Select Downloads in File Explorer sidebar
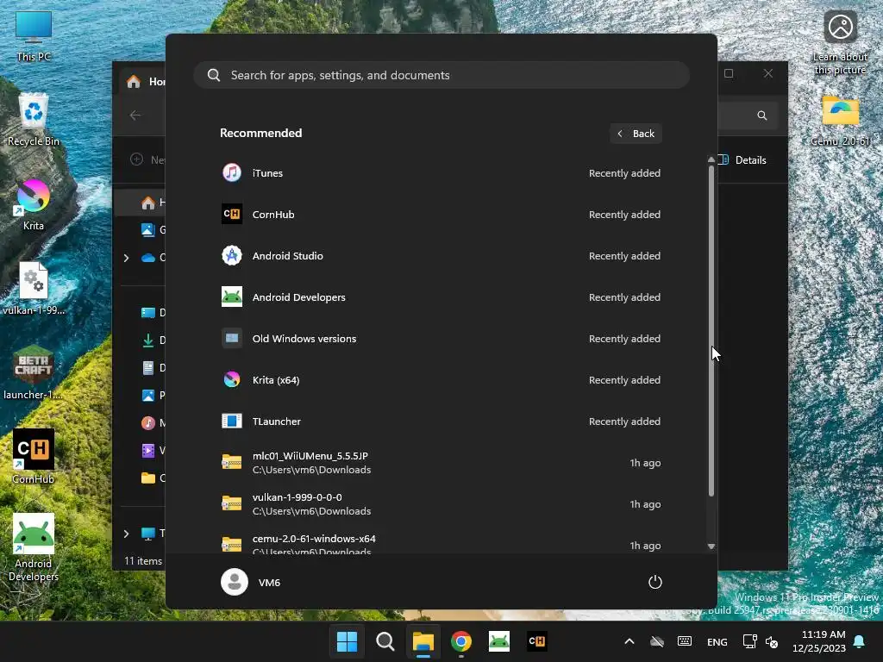 [x=153, y=340]
